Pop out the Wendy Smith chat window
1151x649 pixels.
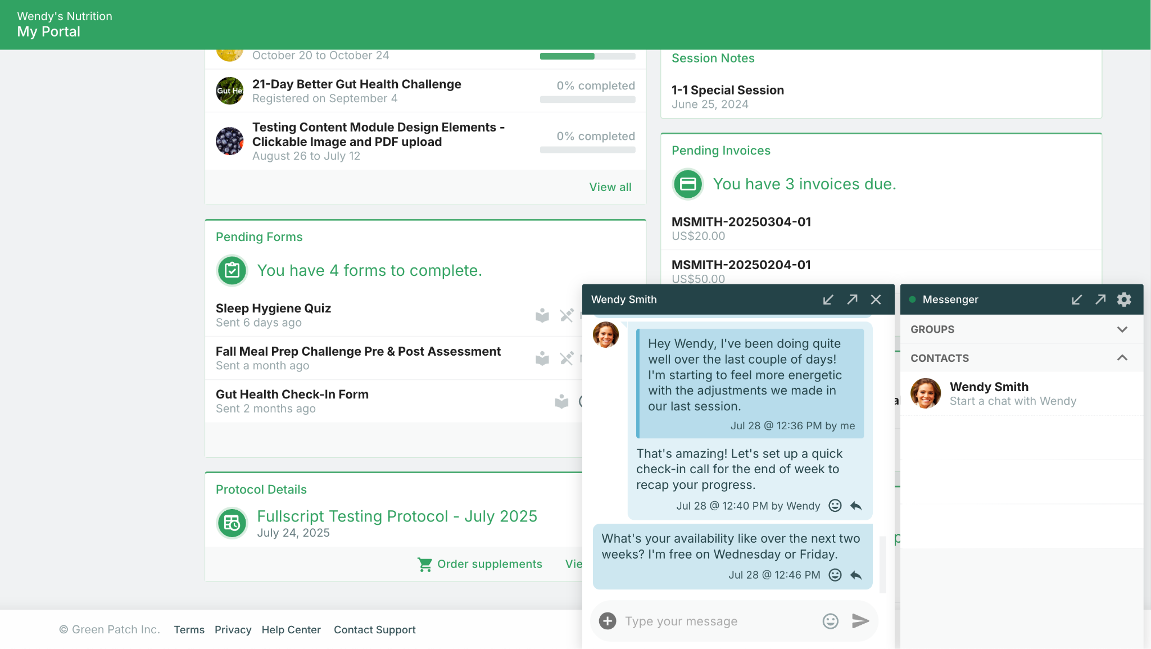852,299
